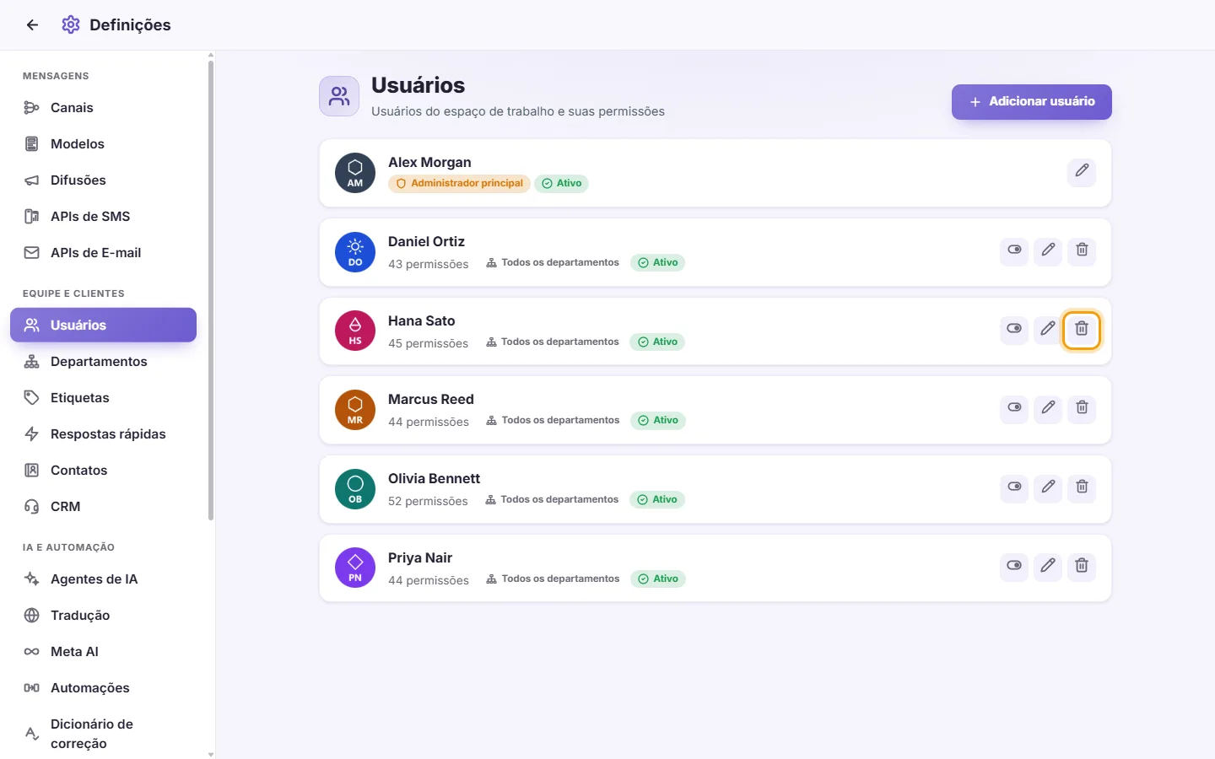Open the edit pencil for Olivia Bennett

(x=1048, y=487)
